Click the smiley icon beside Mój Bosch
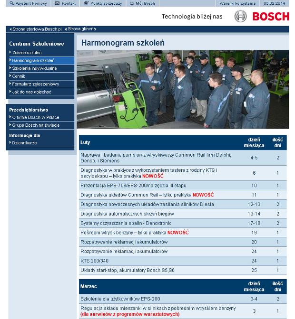Viewport: 295px width, 319px height. pos(132,3)
